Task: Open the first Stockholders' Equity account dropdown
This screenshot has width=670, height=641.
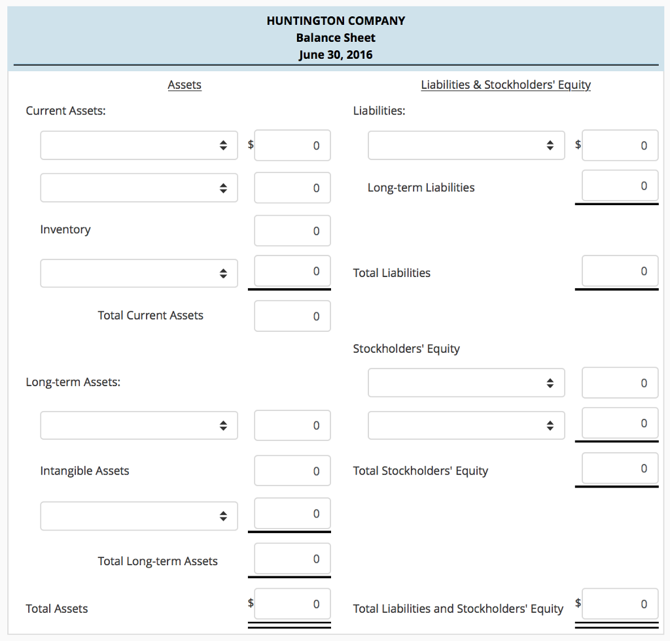Action: coord(466,382)
